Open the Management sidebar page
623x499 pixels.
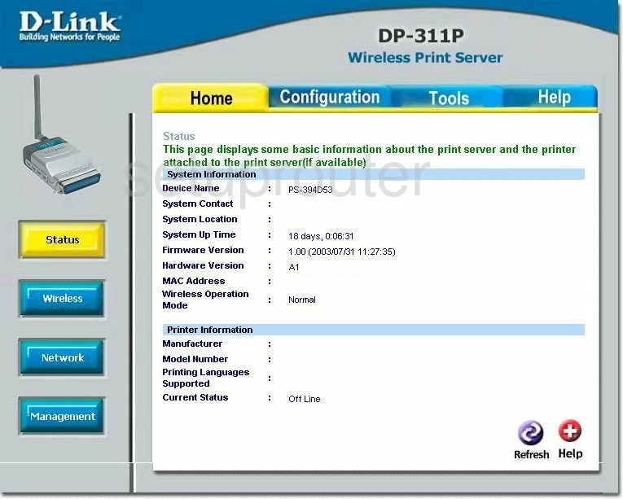[62, 416]
